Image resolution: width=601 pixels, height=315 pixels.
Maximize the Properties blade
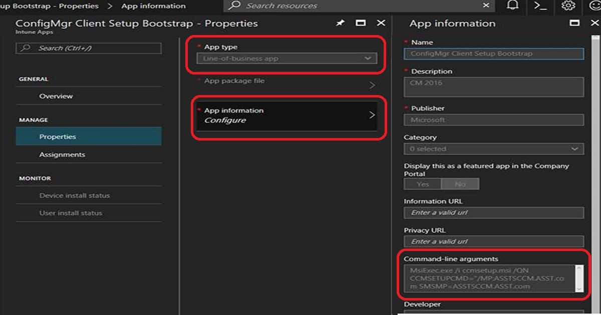pos(360,23)
